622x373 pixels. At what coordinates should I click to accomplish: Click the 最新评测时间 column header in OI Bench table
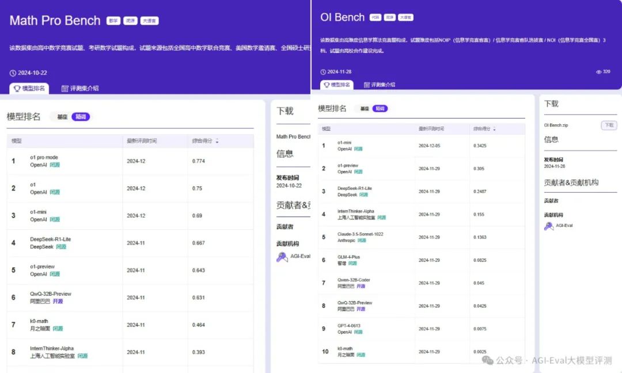tap(431, 129)
